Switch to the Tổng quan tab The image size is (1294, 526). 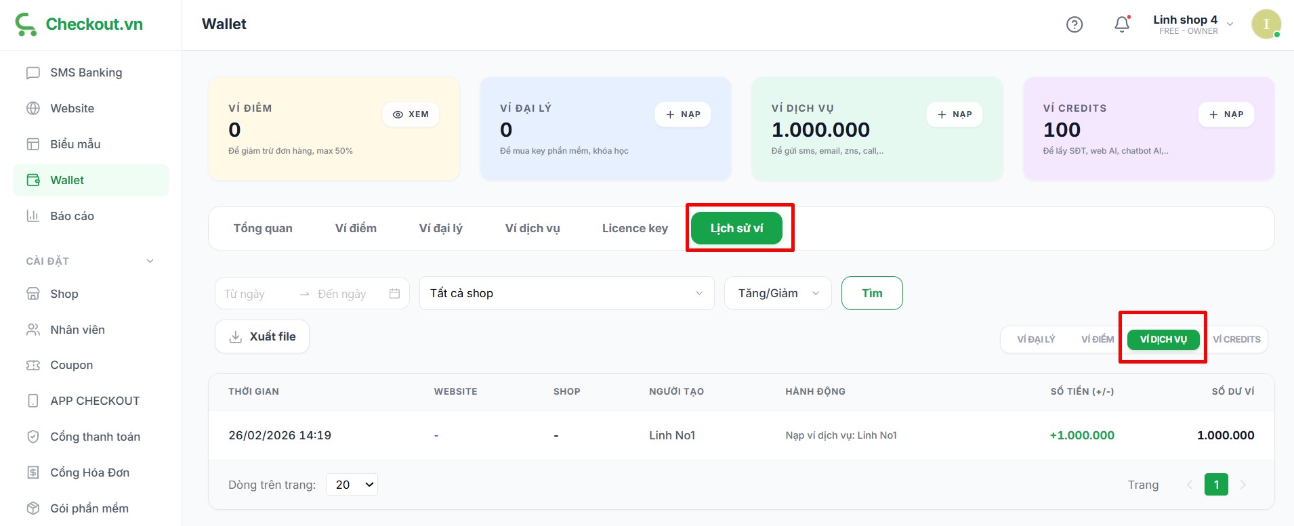tap(263, 229)
